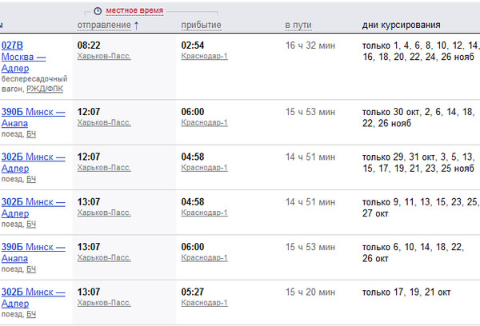Click Краснодар-1 station under 05:27 arrival
This screenshot has height=326, width=480.
click(204, 303)
